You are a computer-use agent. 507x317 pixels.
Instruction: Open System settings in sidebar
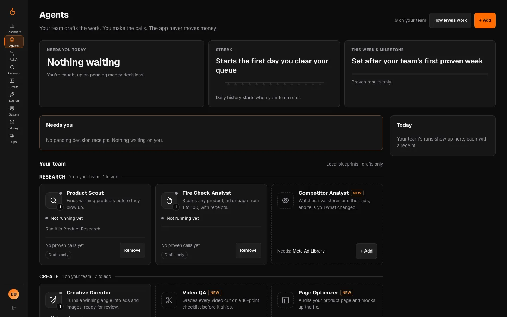14,111
